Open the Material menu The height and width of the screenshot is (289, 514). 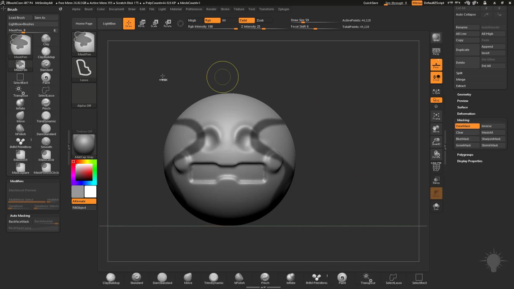pyautogui.click(x=175, y=9)
